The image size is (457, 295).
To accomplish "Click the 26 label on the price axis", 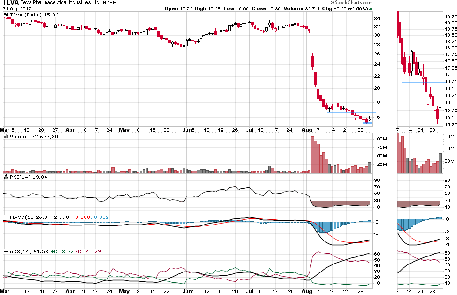I will coord(377,54).
